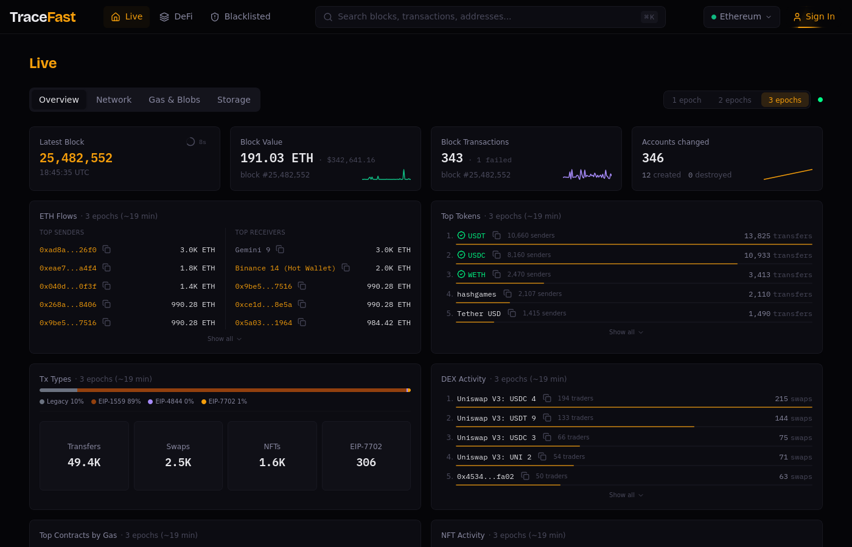Open the Ethereum network dropdown
852x547 pixels.
(x=741, y=17)
